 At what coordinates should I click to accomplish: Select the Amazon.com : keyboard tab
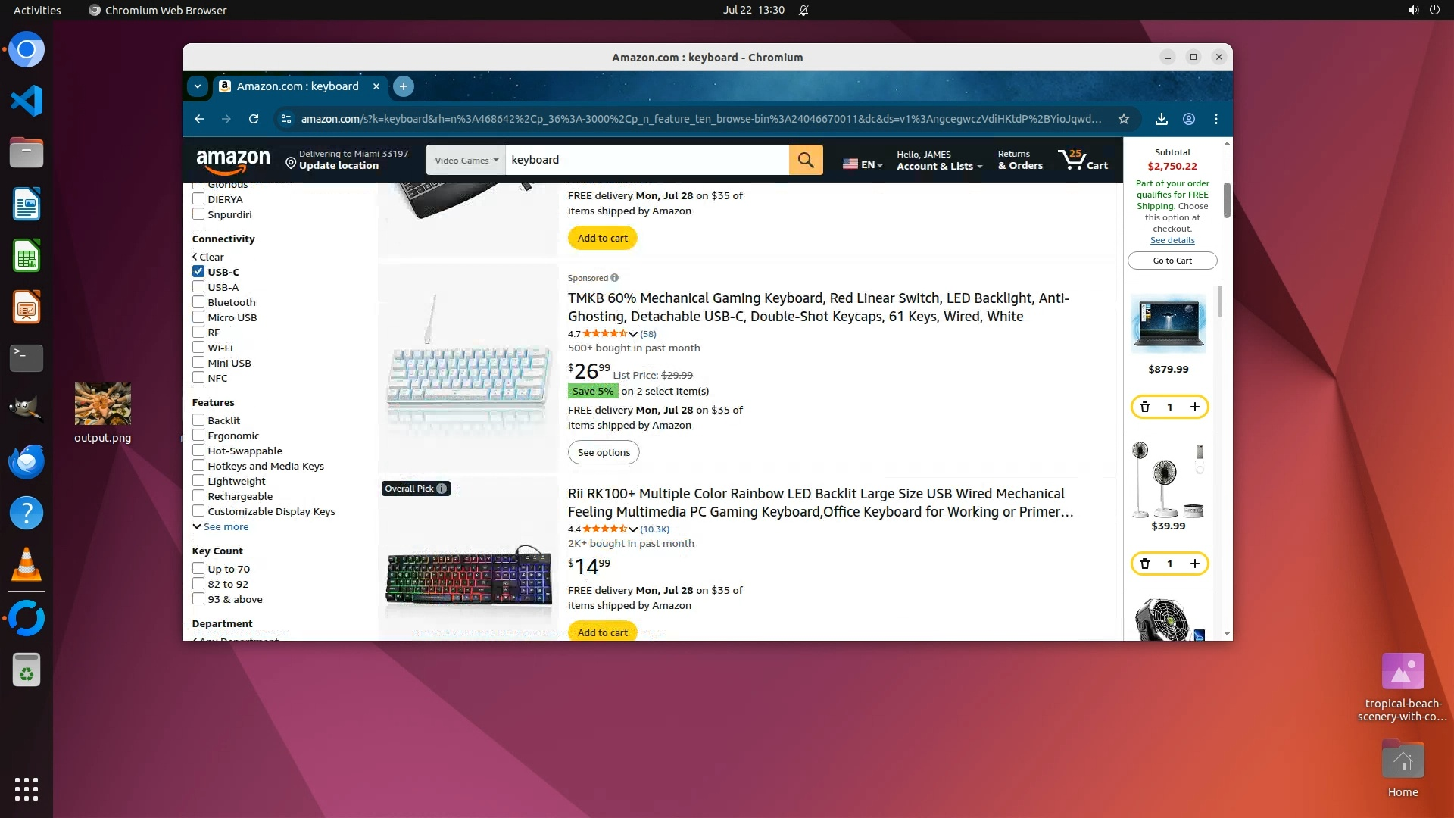click(x=298, y=86)
